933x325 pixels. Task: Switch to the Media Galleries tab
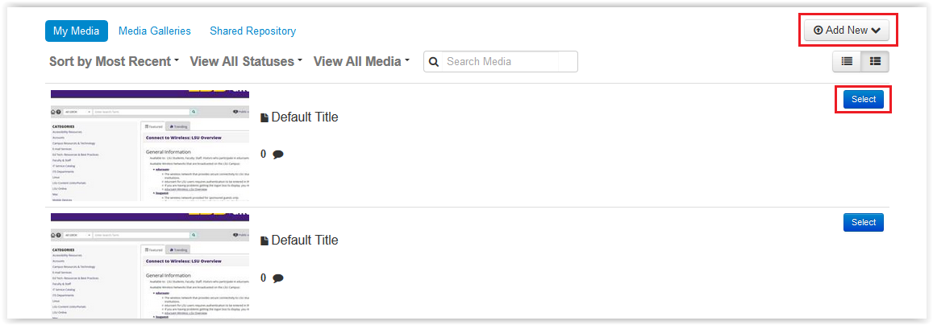point(155,31)
